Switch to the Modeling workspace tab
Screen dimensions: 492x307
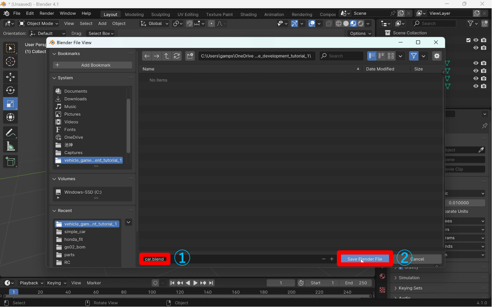134,14
